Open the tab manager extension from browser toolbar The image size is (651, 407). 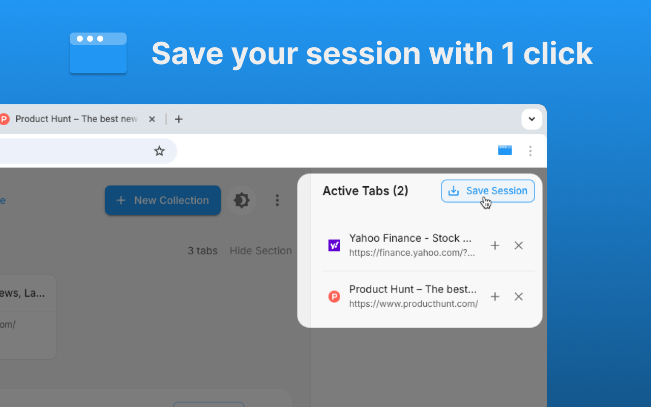click(x=505, y=151)
